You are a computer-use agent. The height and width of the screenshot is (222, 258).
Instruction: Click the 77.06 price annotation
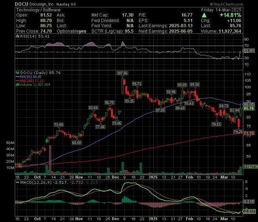tap(100, 127)
